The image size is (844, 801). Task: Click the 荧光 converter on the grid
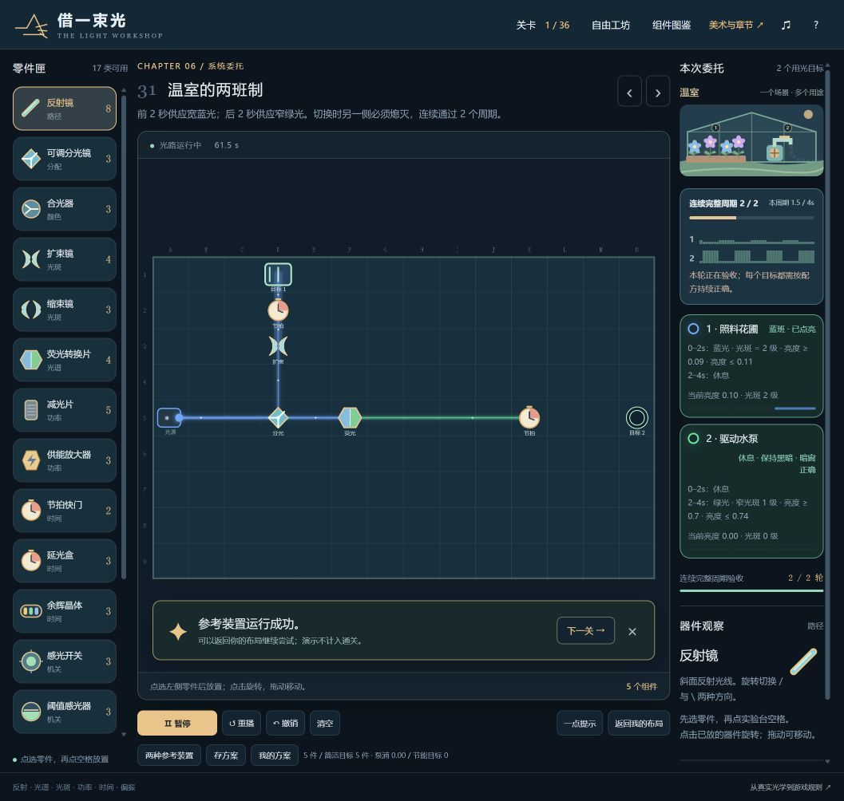pos(350,418)
